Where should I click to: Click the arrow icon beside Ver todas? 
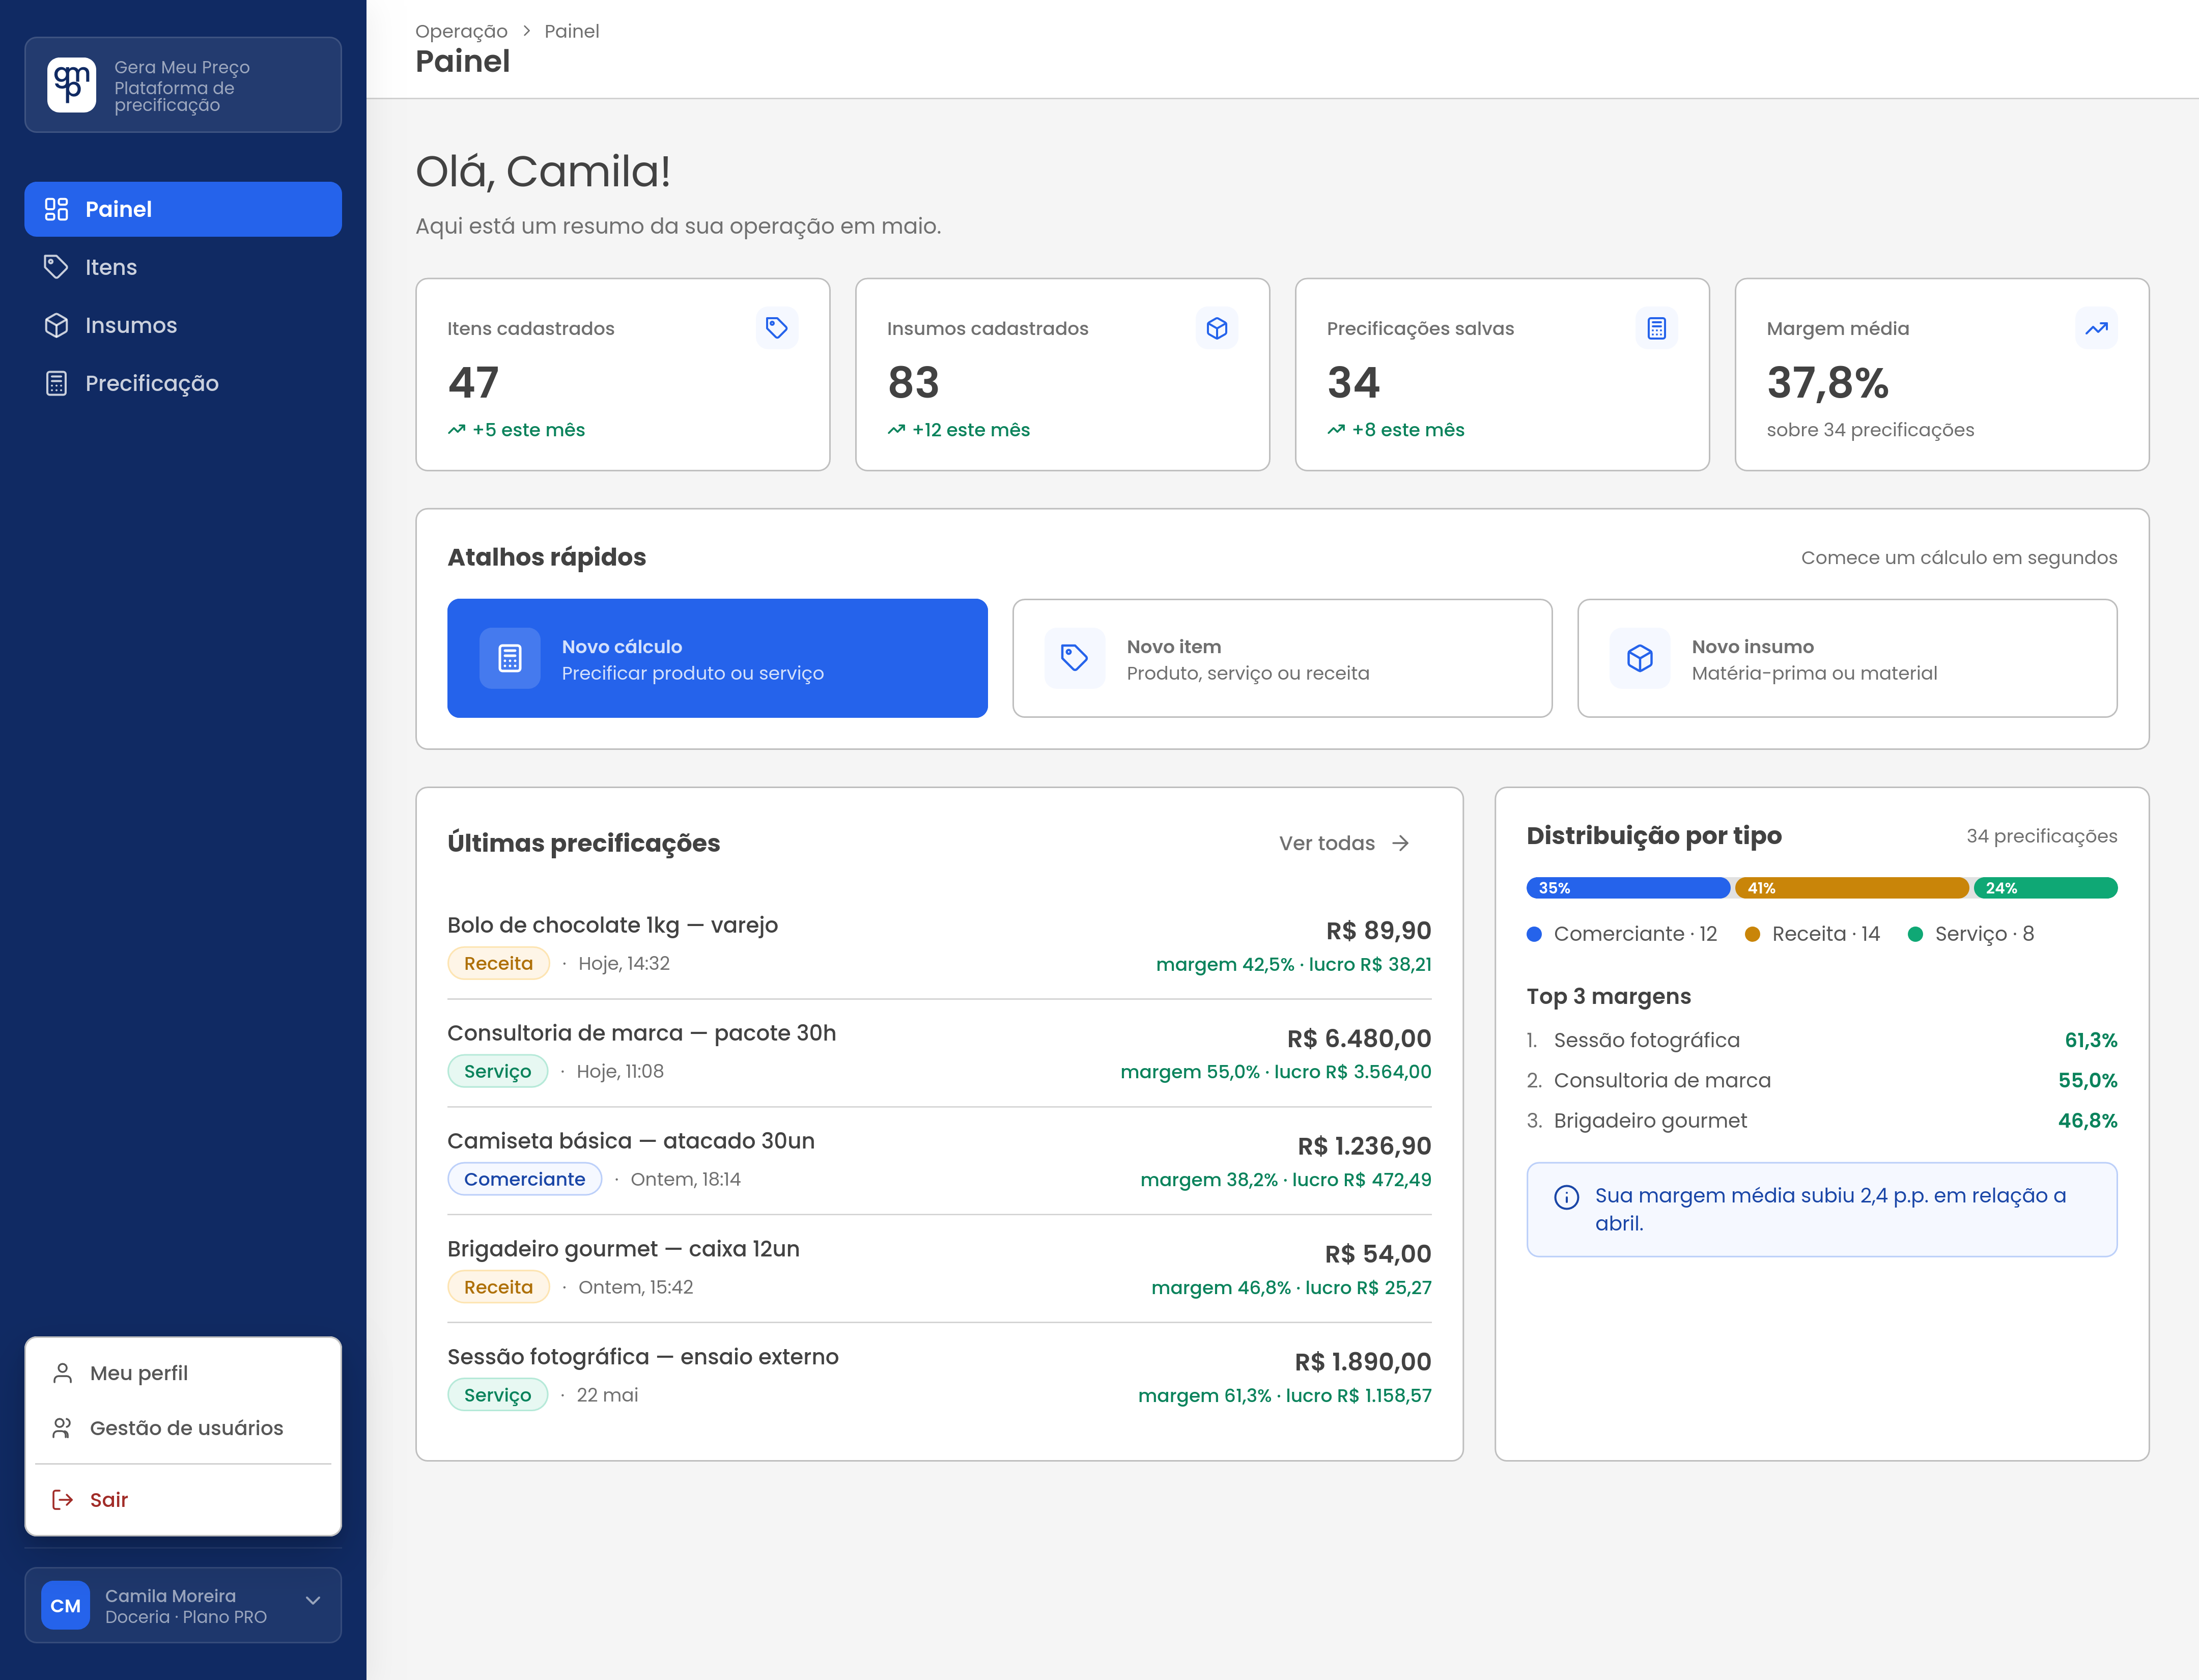coord(1401,843)
